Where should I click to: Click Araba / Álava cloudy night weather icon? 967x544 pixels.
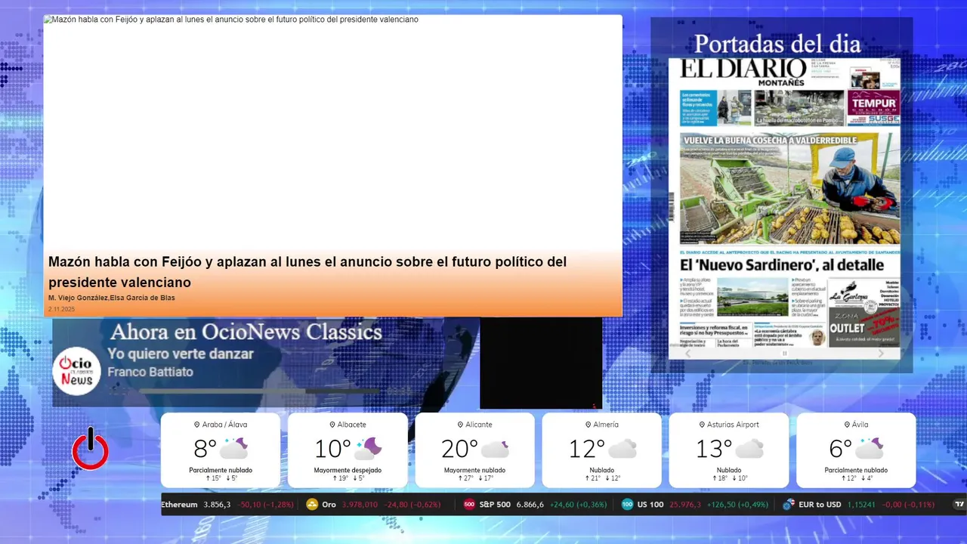pyautogui.click(x=234, y=449)
